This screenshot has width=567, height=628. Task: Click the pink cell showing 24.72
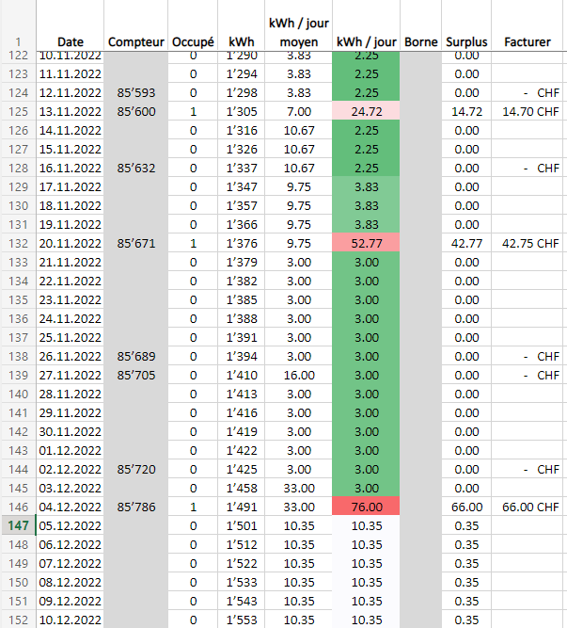366,111
